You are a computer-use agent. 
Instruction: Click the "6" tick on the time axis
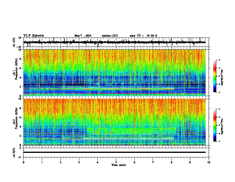[135, 162]
